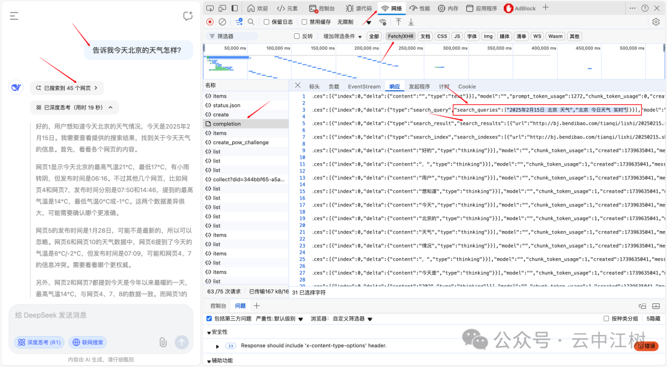The width and height of the screenshot is (667, 367).
Task: Click the export HAR download arrow
Action: click(x=411, y=22)
